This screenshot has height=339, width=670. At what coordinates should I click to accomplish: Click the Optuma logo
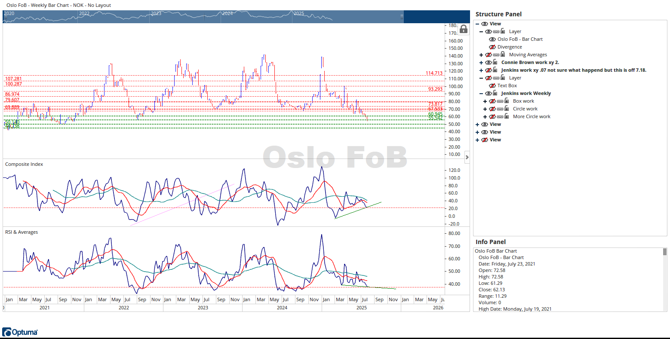20,332
